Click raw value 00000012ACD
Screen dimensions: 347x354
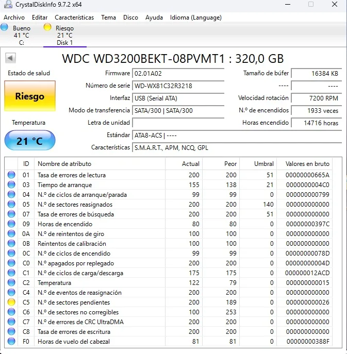(x=307, y=273)
